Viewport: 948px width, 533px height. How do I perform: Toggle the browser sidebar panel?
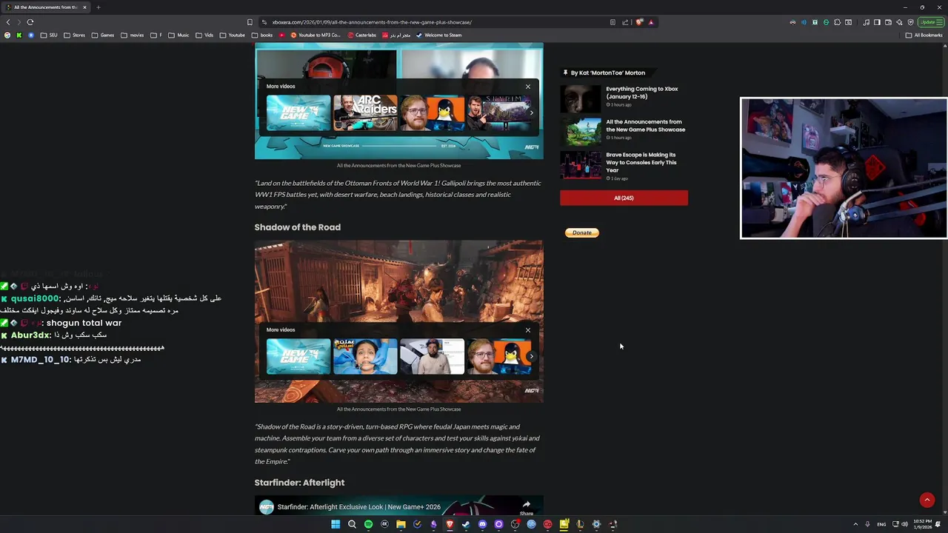tap(878, 22)
